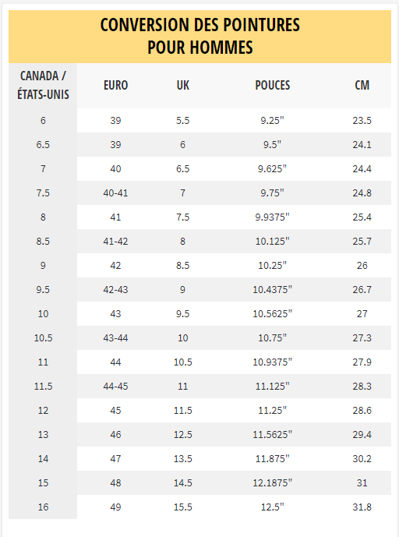Select the EURO column header
399x537 pixels.
116,85
